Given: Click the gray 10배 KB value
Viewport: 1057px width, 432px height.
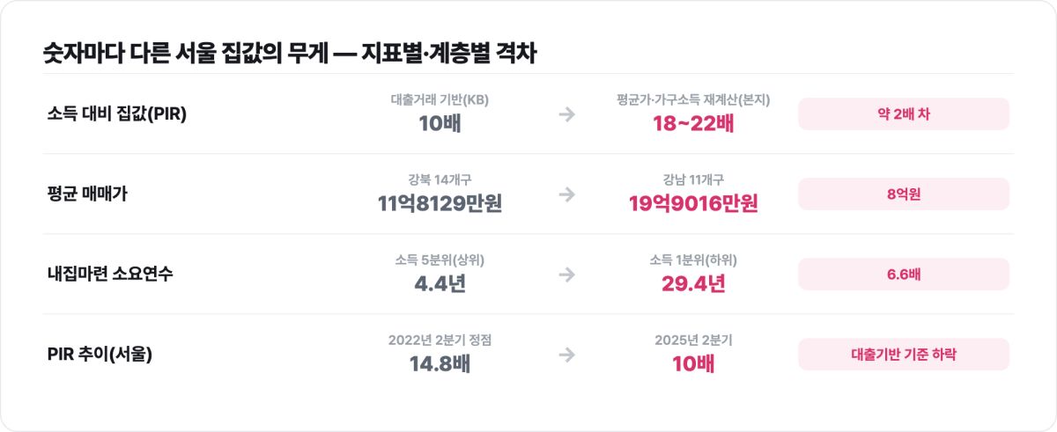Looking at the screenshot, I should click(440, 123).
